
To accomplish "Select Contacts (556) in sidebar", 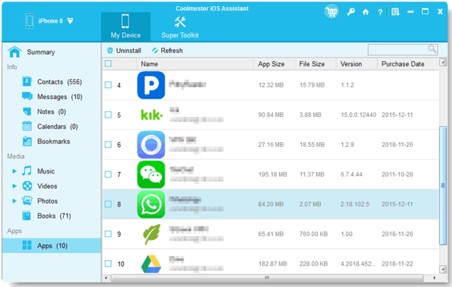I will coord(52,82).
